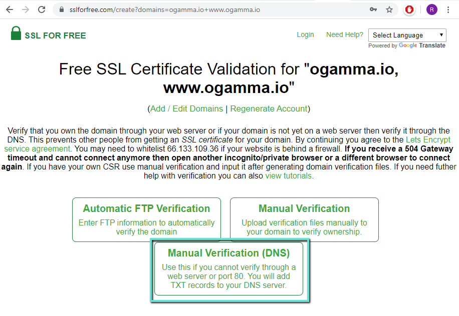459x316 pixels.
Task: Open the Chrome three-dot menu
Action: click(448, 9)
